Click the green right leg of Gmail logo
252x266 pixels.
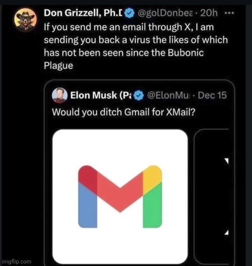point(152,206)
